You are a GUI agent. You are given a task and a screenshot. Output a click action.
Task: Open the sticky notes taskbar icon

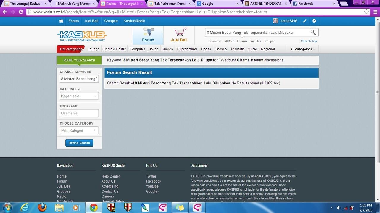pos(180,208)
